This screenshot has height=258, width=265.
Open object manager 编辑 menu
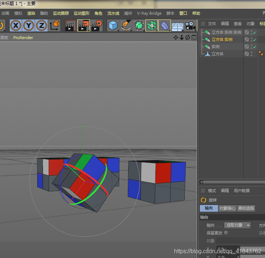[225, 24]
